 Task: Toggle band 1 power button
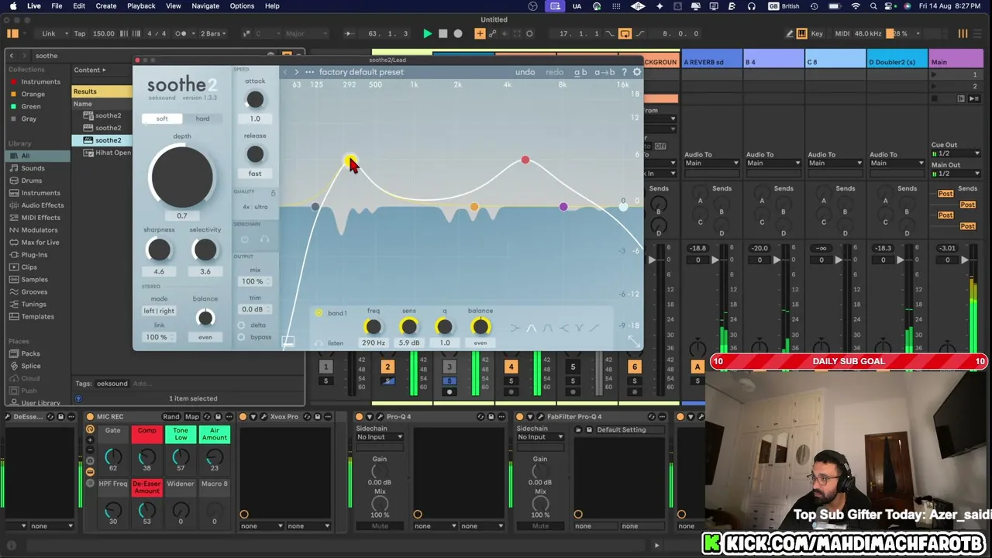(x=319, y=313)
